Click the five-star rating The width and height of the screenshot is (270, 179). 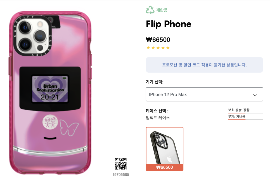tap(158, 48)
